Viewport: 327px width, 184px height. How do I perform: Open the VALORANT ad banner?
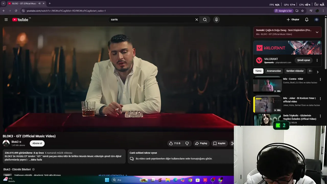coord(287,48)
